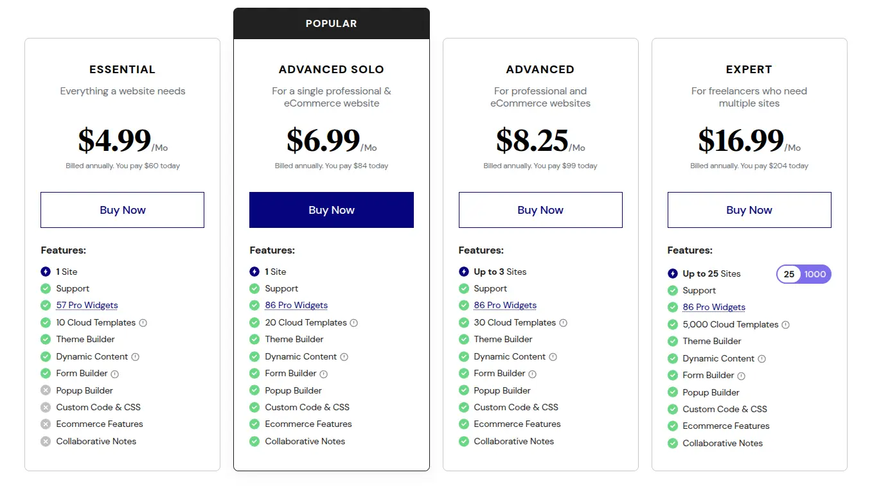
Task: Click the info icon next to Advanced's 30 Cloud Templates
Action: 565,322
